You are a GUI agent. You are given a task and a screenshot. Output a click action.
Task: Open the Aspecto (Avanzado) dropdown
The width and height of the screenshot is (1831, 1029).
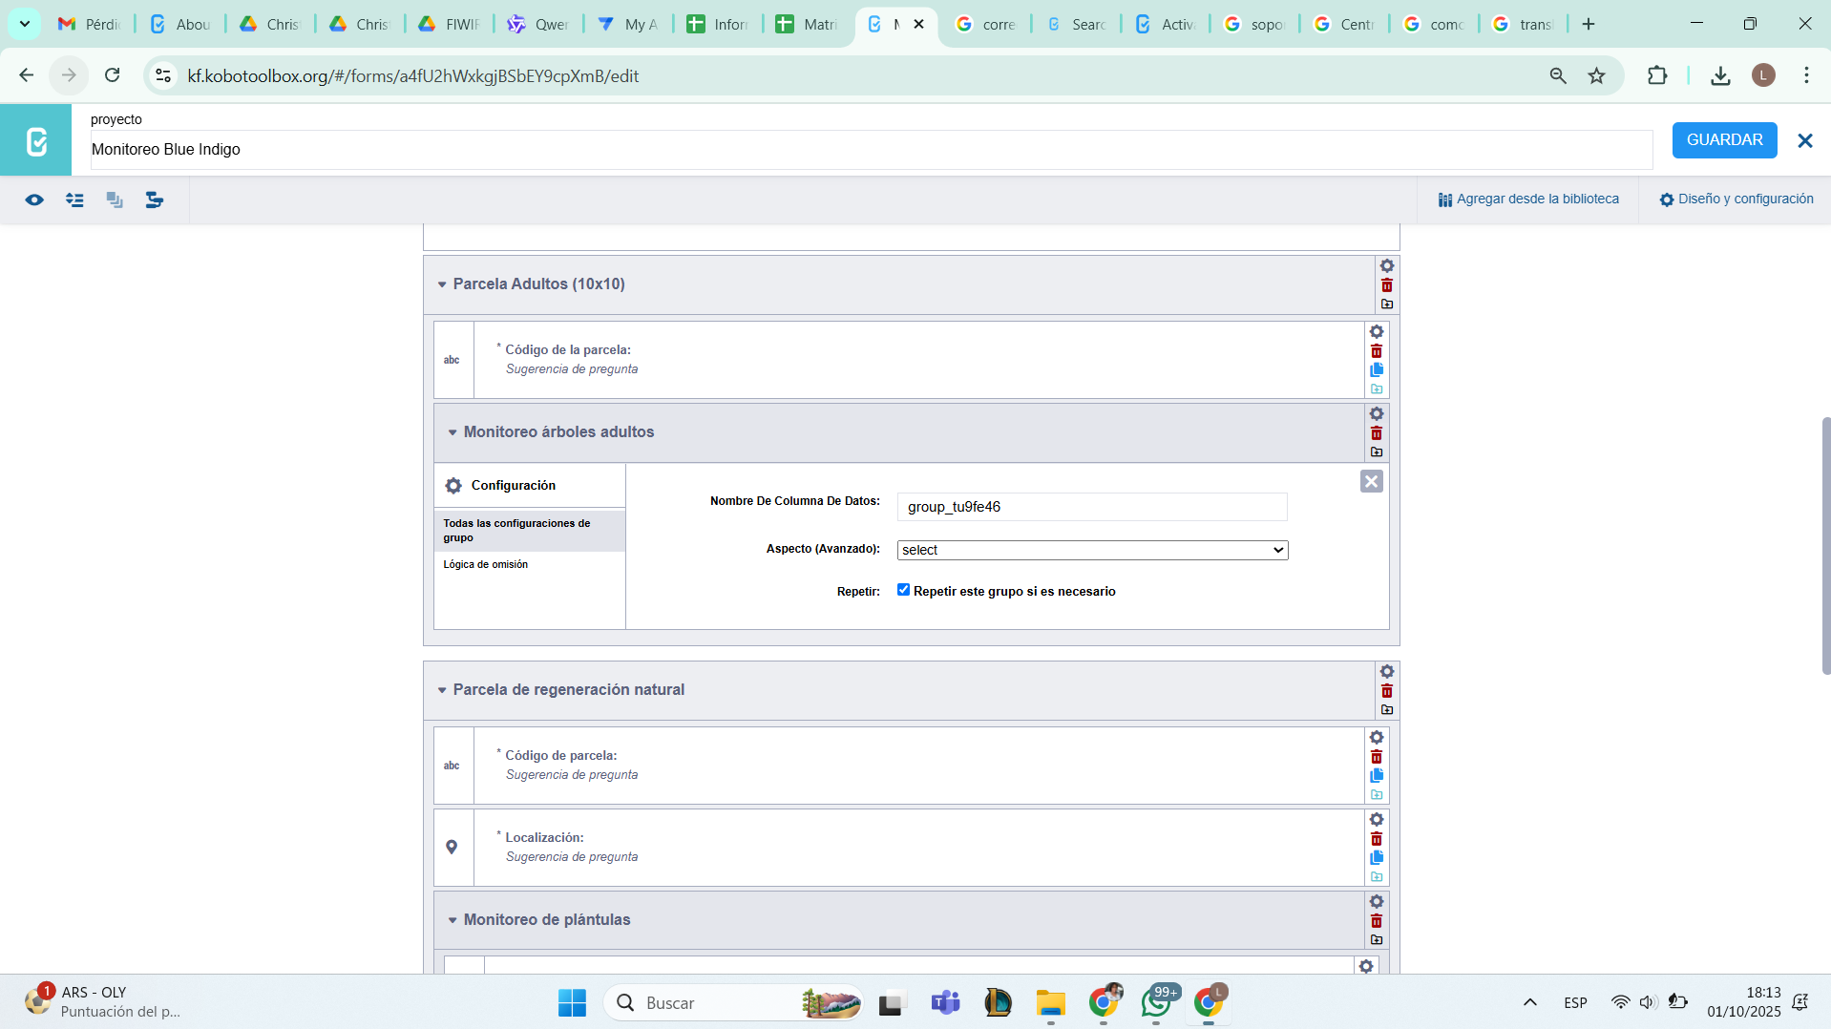pos(1092,550)
